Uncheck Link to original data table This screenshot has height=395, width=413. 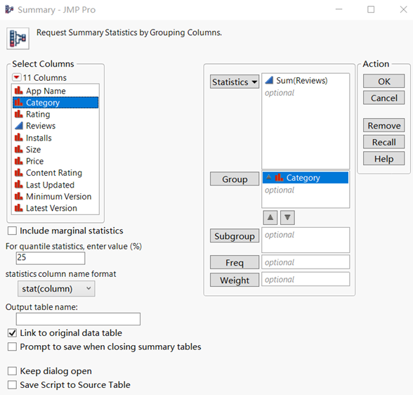(x=12, y=333)
